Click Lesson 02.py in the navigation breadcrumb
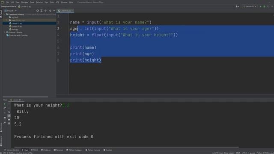Screen dimensions: 274x154 pos(25,6)
